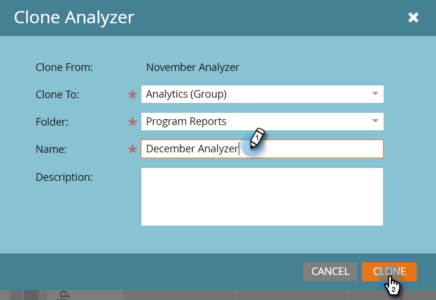The height and width of the screenshot is (300, 436).
Task: Click the Name: field label
Action: click(x=51, y=149)
